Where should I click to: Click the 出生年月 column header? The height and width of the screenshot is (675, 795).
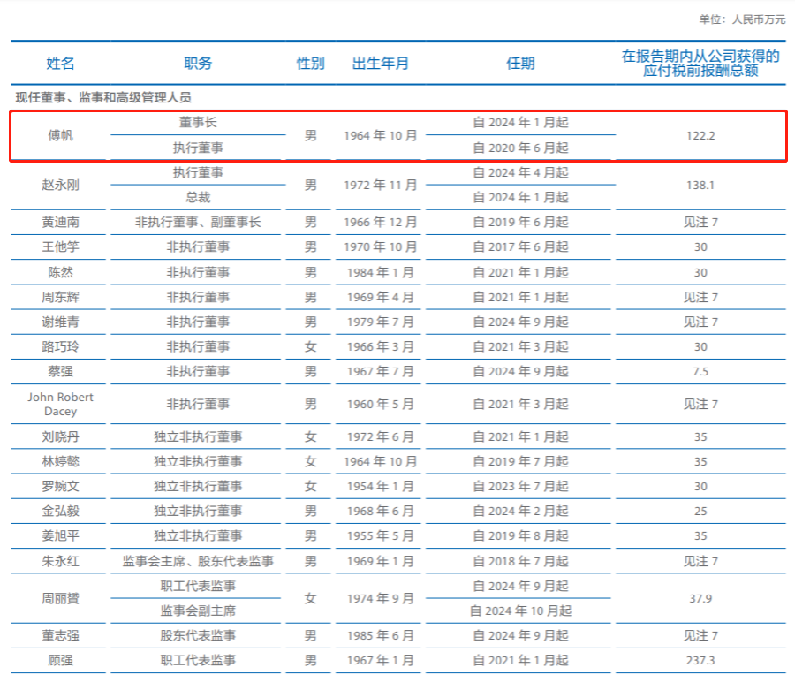pyautogui.click(x=380, y=64)
